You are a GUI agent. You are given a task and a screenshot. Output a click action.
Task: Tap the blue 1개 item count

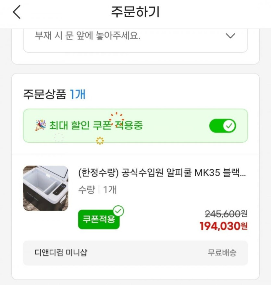click(x=78, y=95)
